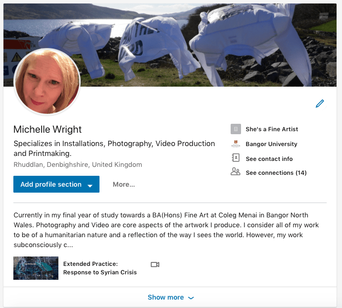
Task: Open the Add profile section dropdown
Action: 56,184
